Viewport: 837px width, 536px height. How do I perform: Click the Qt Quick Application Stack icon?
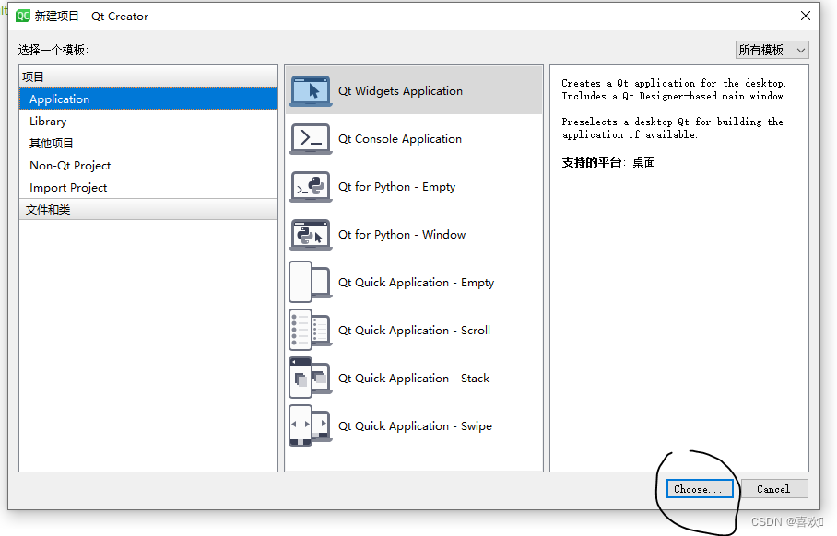coord(311,379)
